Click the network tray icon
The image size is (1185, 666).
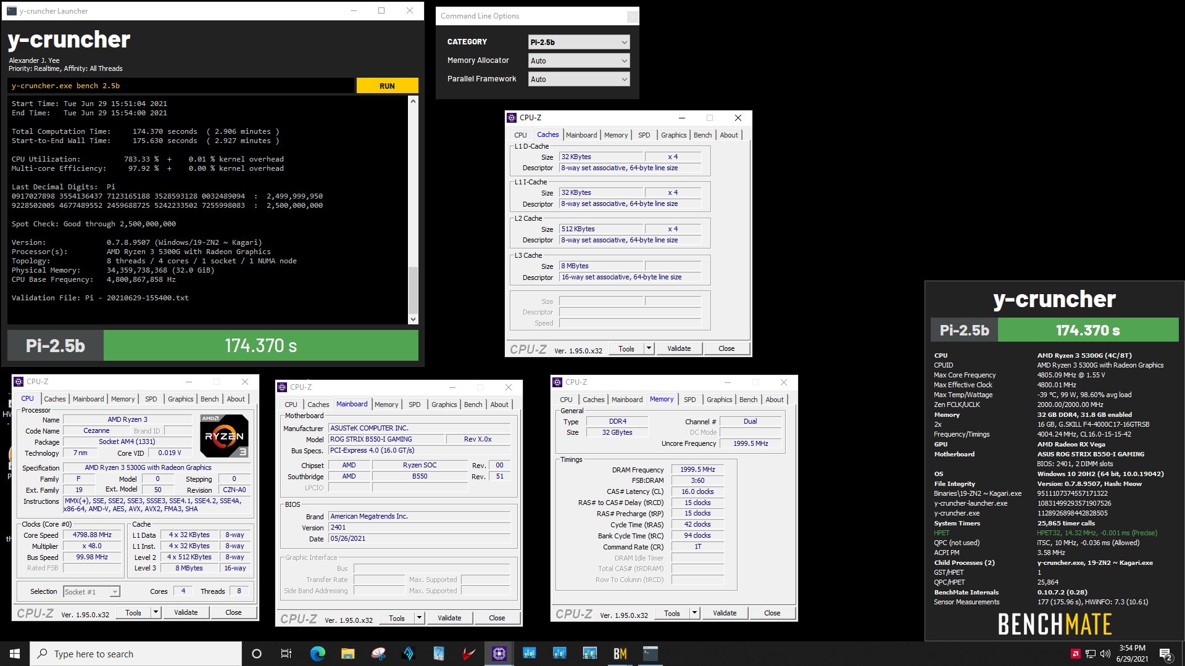(x=1090, y=654)
